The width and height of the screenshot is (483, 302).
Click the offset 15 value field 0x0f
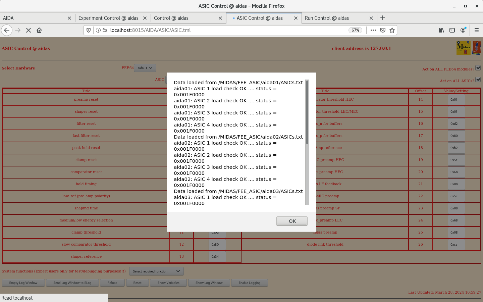tap(457, 112)
